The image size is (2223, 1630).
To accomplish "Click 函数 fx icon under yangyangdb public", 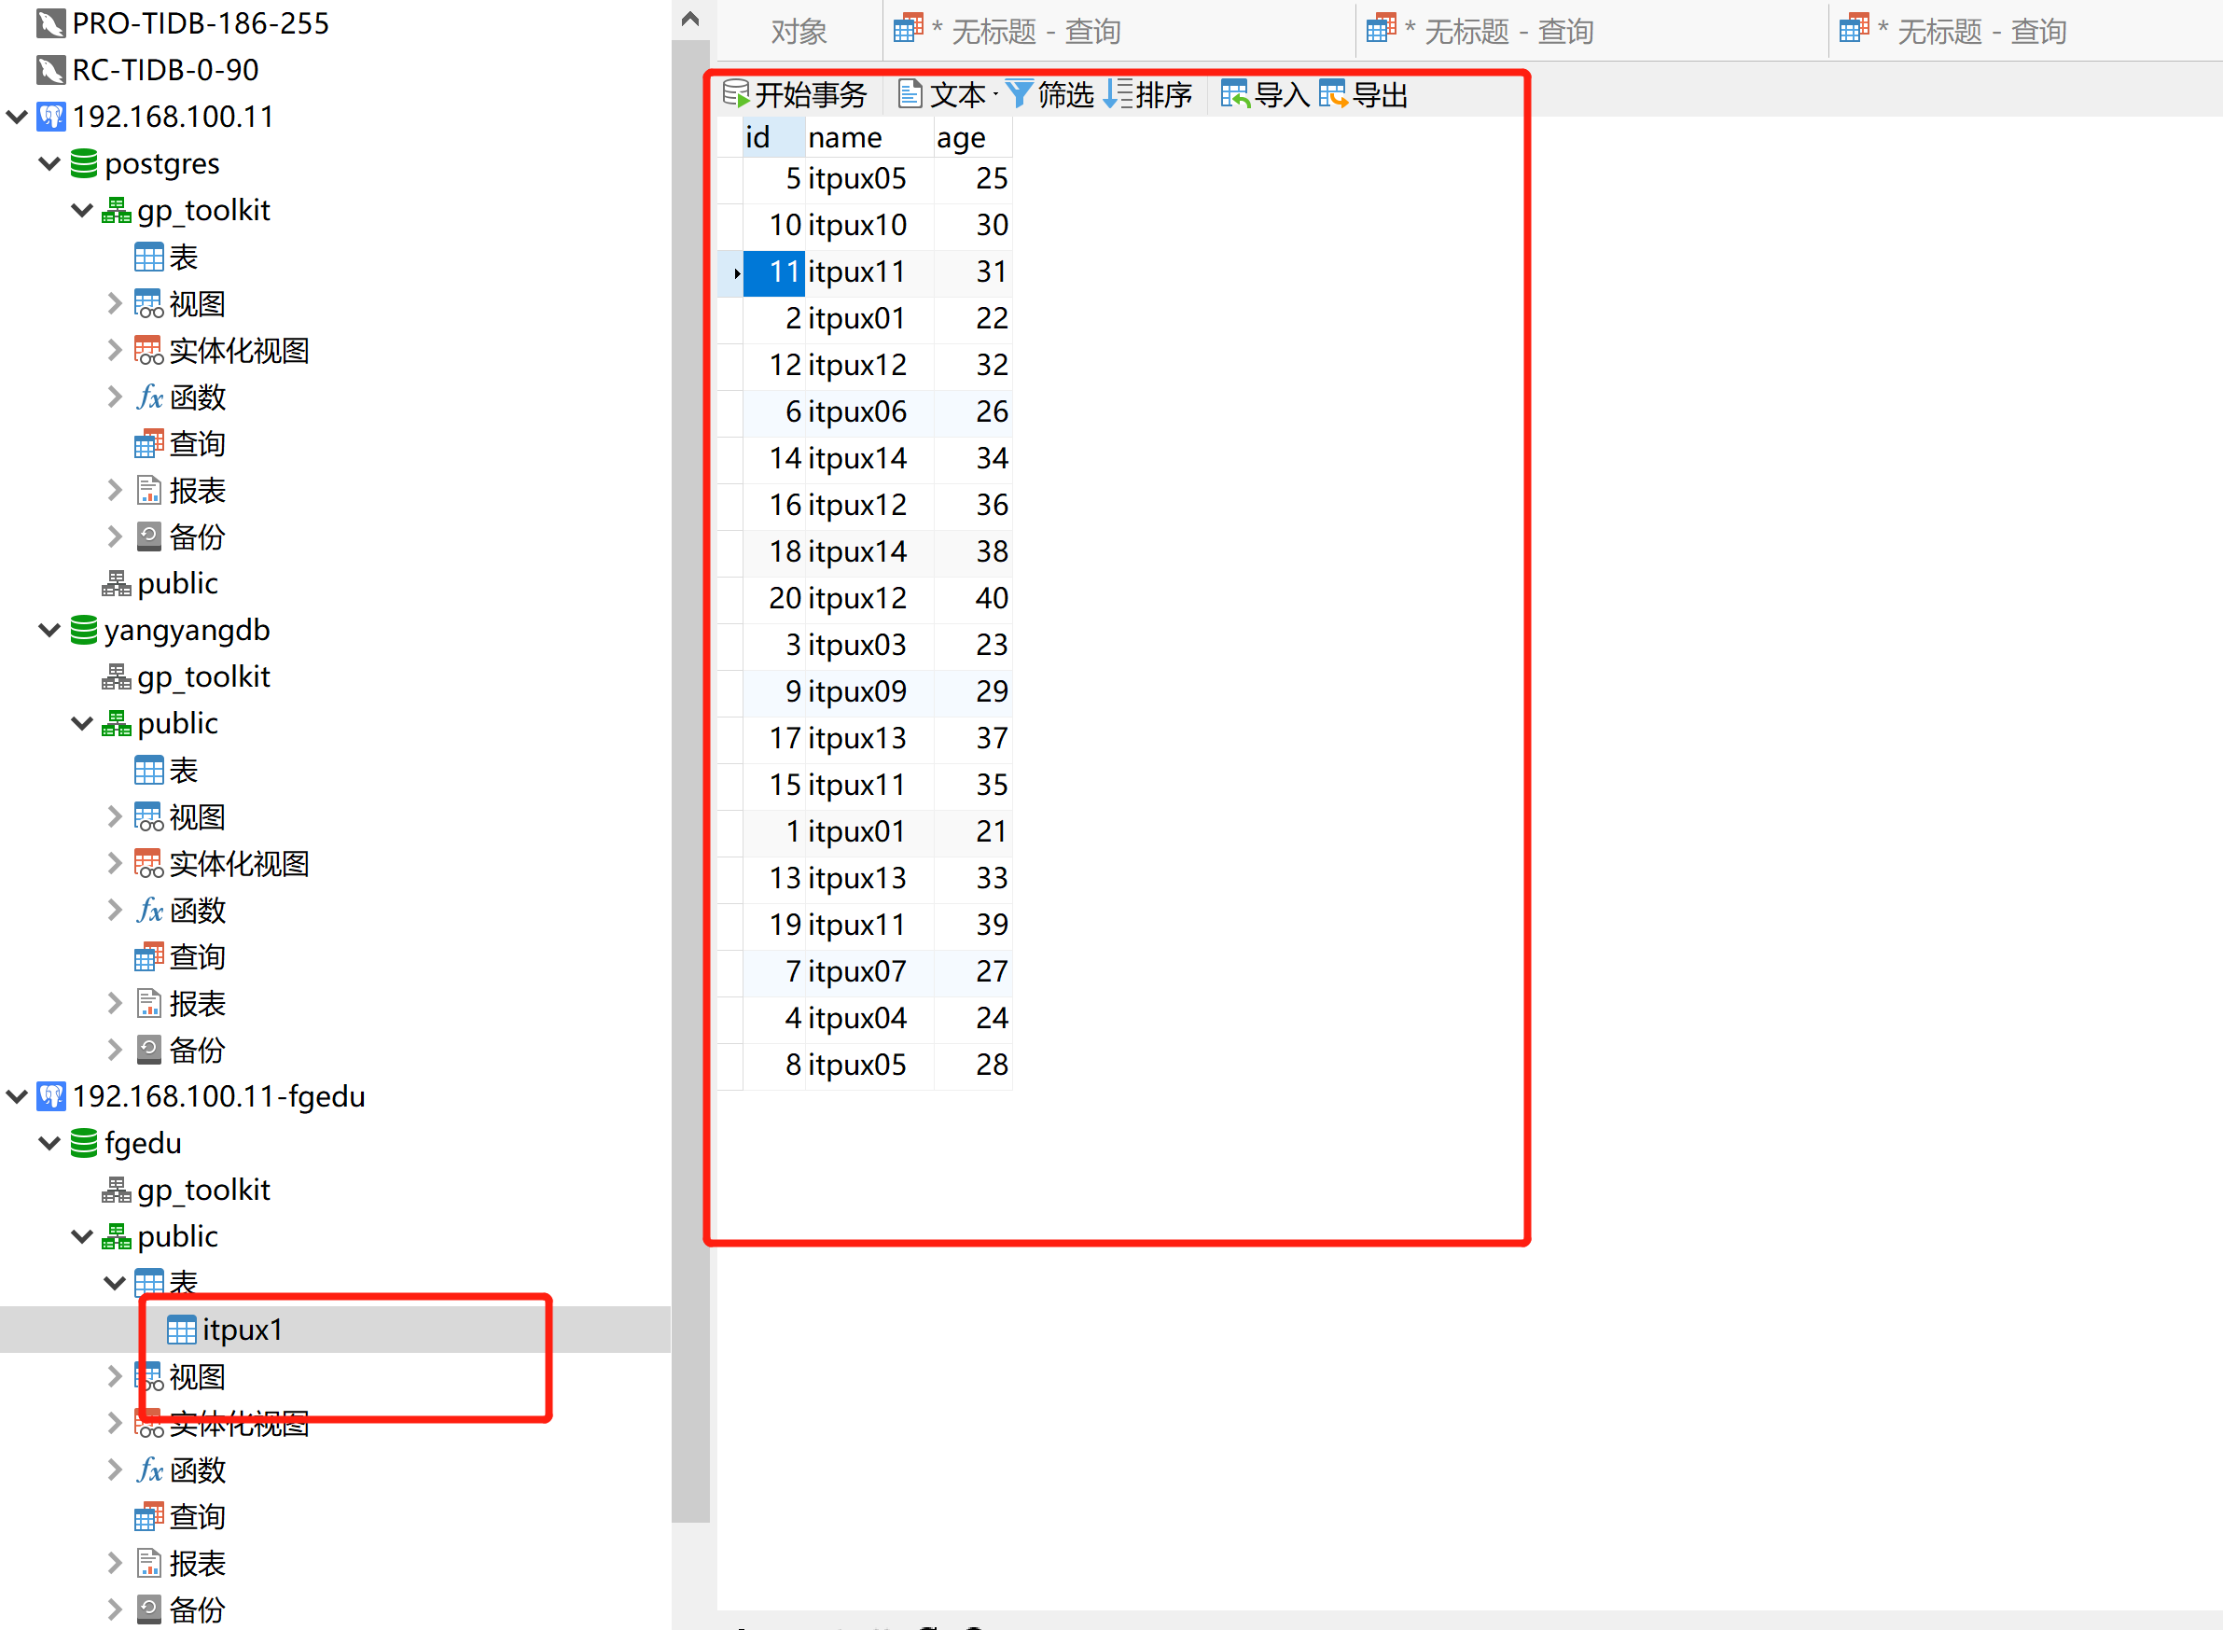I will pyautogui.click(x=149, y=910).
